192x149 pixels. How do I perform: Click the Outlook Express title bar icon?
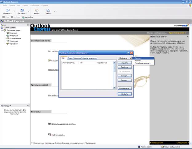click(x=2, y=2)
